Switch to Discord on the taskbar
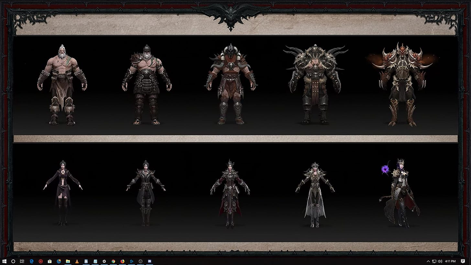Screen dimensions: 471x265 (x=149, y=261)
